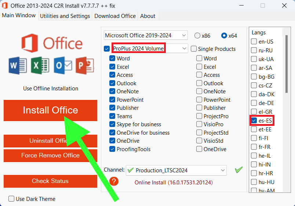
Task: Switch to the Utilities and Settings tab
Action: coord(65,16)
